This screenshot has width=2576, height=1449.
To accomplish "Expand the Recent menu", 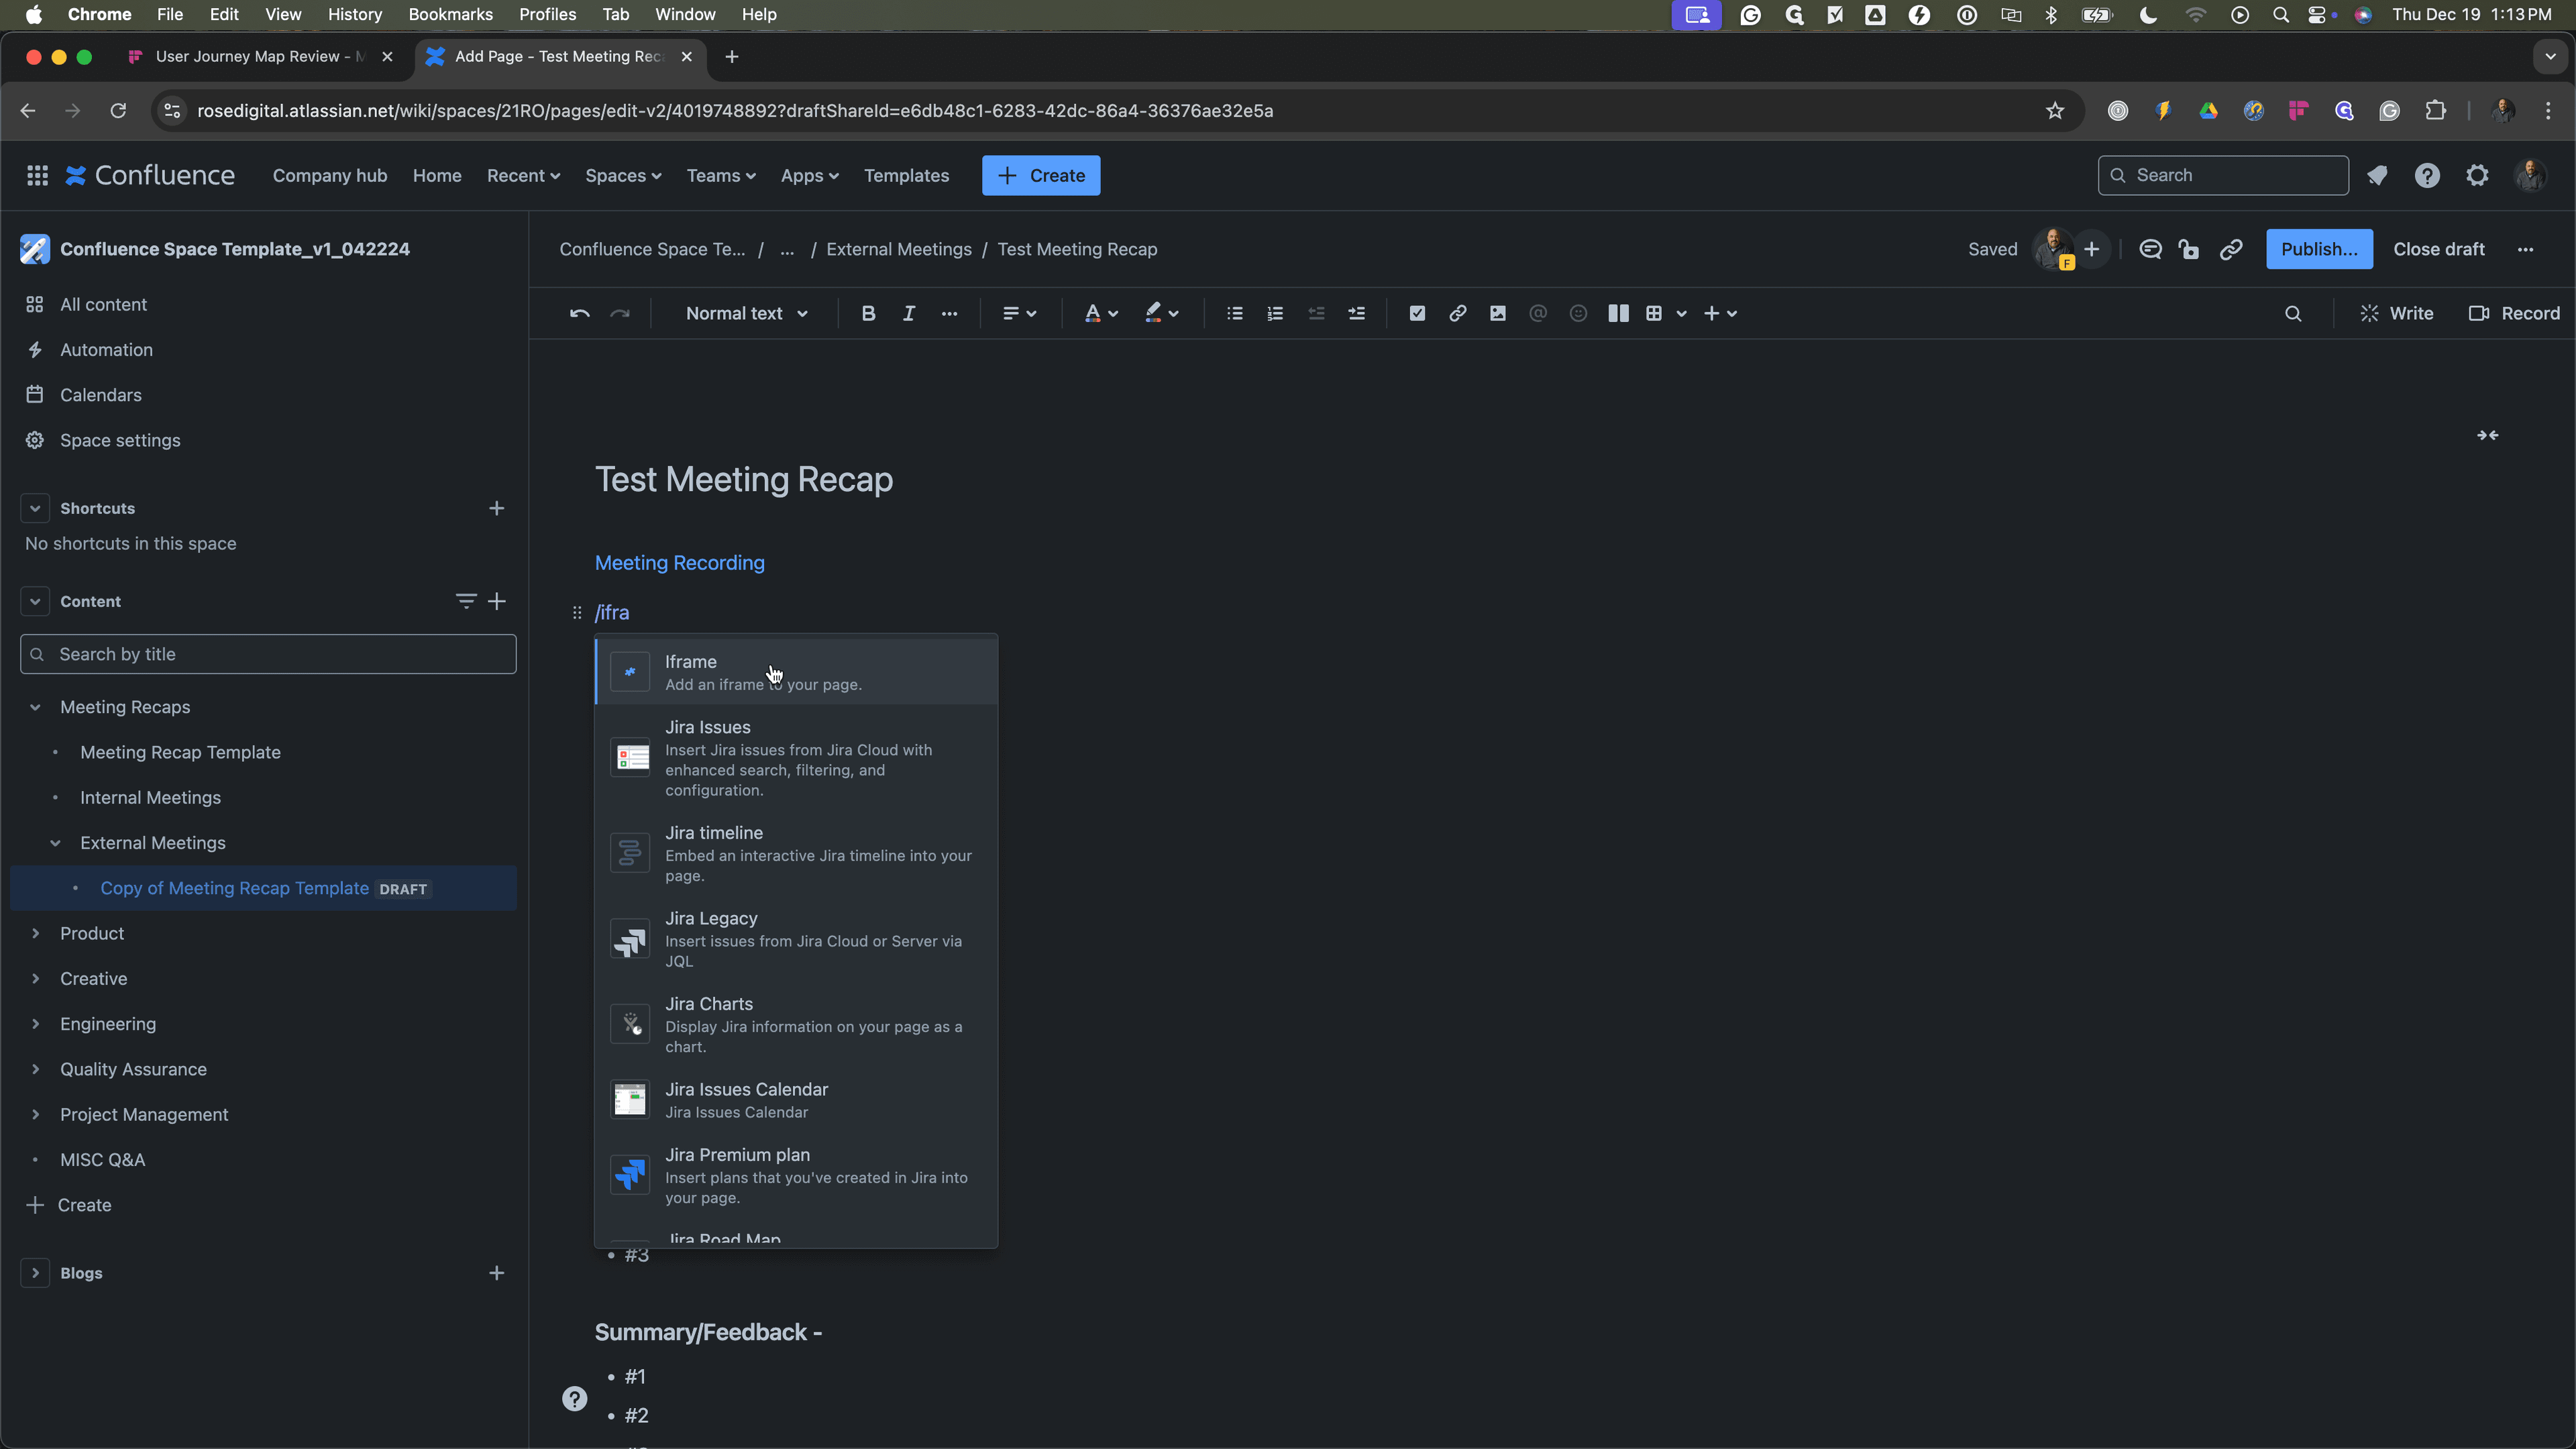I will pyautogui.click(x=523, y=175).
